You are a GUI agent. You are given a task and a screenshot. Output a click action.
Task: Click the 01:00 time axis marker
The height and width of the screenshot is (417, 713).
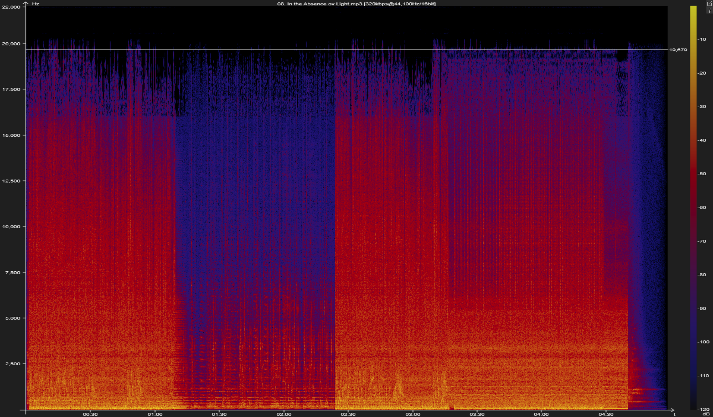click(155, 414)
